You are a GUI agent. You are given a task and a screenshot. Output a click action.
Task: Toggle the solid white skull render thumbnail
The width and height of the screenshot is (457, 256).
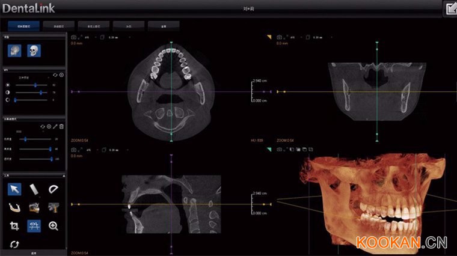[34, 50]
